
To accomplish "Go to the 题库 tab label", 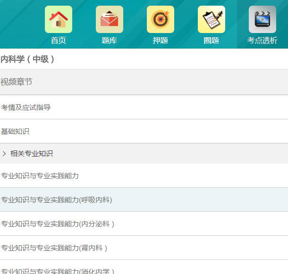I will click(110, 41).
